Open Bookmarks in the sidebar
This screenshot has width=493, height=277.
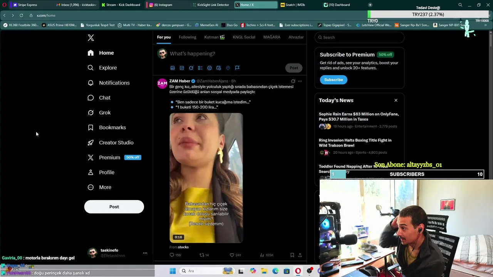click(107, 127)
